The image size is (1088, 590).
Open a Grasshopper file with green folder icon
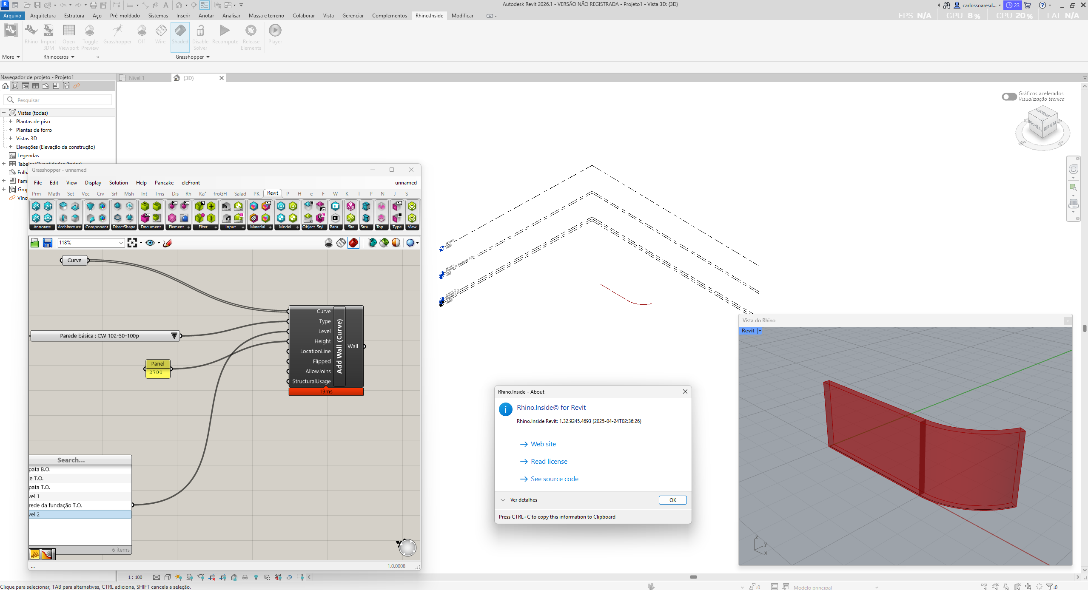35,243
